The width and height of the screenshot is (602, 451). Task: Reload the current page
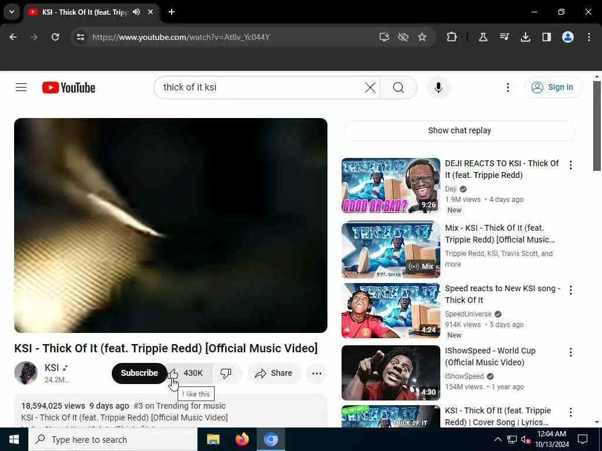[55, 37]
